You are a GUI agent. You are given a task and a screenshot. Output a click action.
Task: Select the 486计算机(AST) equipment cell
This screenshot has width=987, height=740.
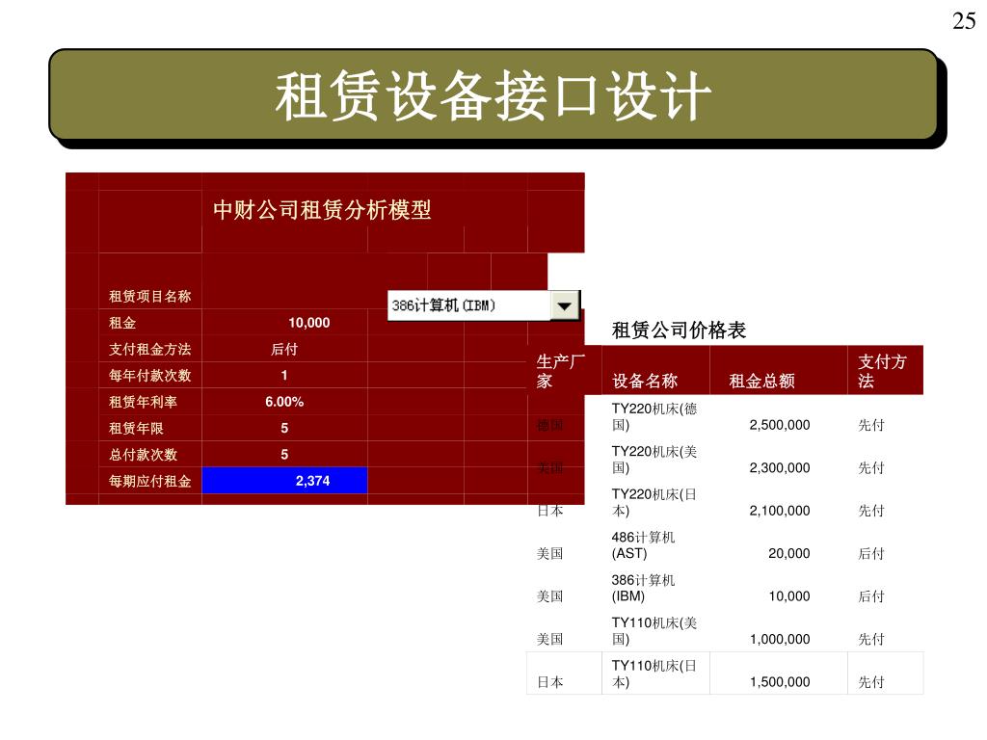643,545
